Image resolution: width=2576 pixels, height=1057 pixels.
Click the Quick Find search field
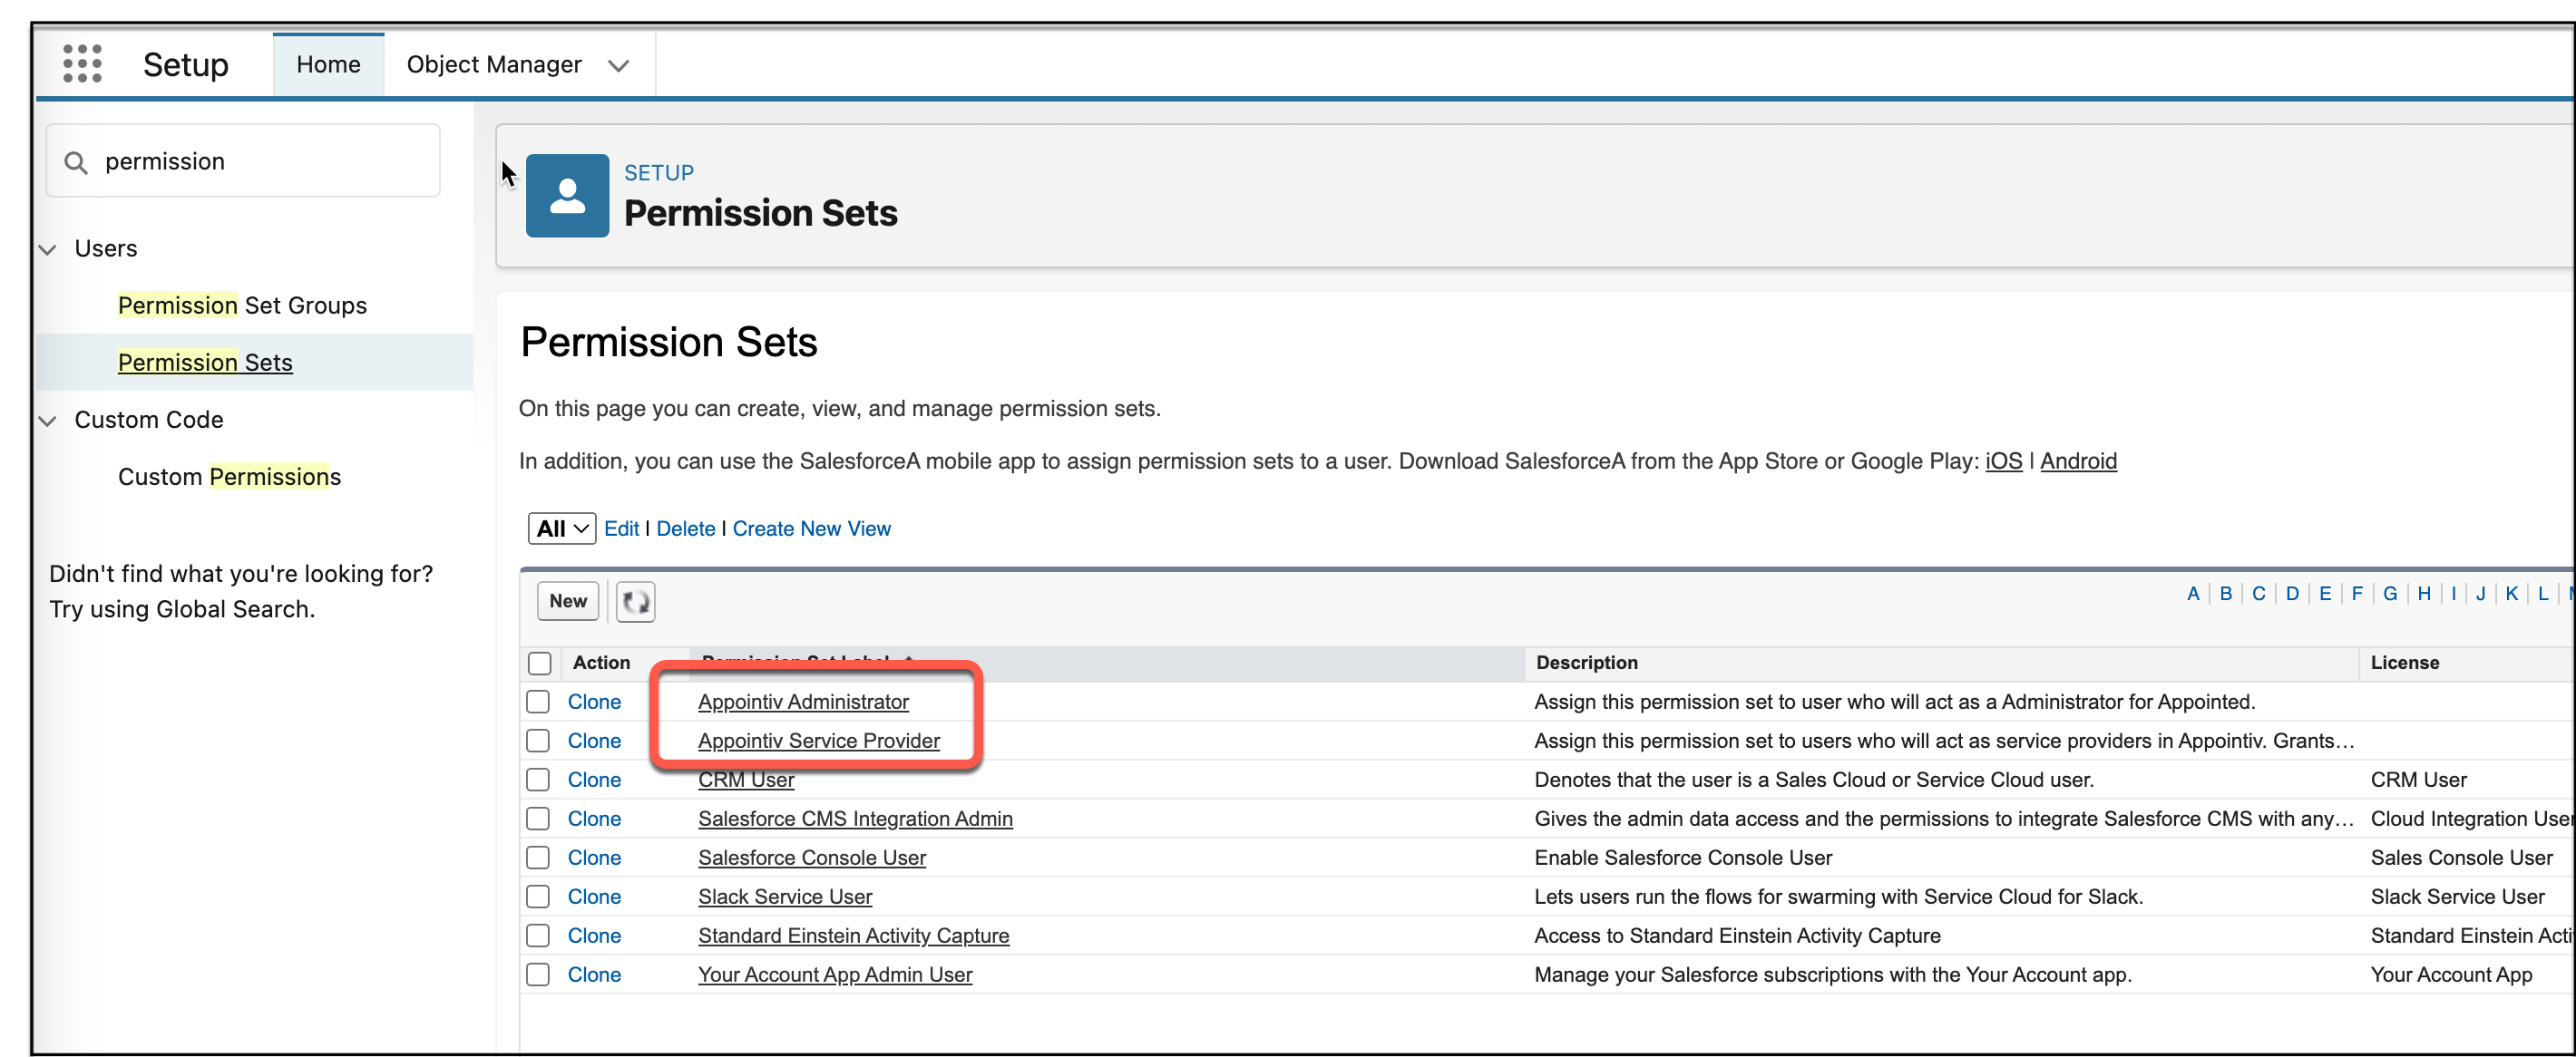coord(243,162)
